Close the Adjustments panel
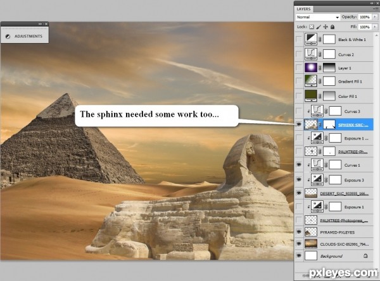Viewport: 380px width, 281px height. click(46, 24)
